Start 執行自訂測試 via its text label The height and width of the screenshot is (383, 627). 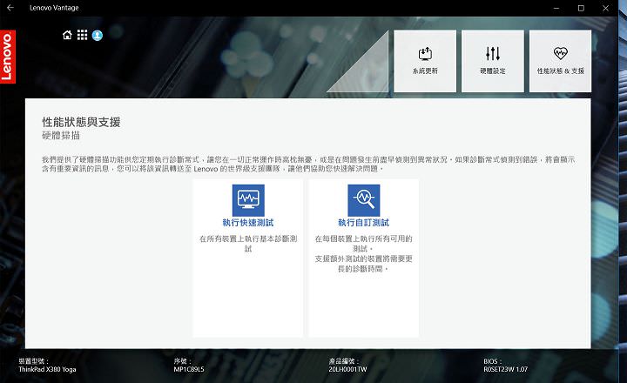(x=364, y=223)
